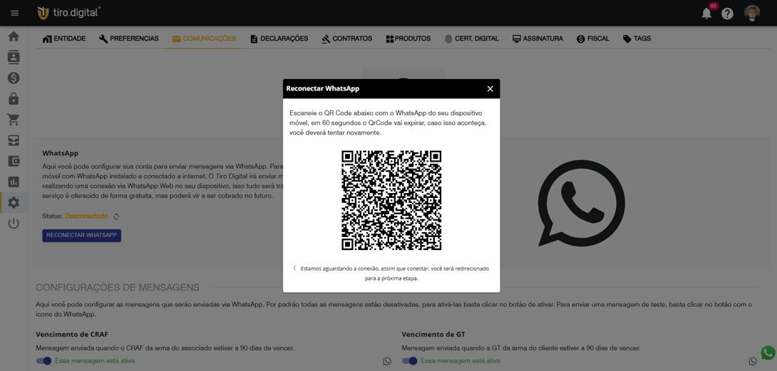The width and height of the screenshot is (777, 371).
Task: Send test message for Vencimento de CRAF
Action: pyautogui.click(x=387, y=361)
